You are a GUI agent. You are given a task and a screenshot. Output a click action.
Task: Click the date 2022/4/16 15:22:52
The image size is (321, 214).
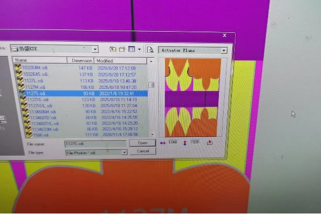(x=119, y=112)
